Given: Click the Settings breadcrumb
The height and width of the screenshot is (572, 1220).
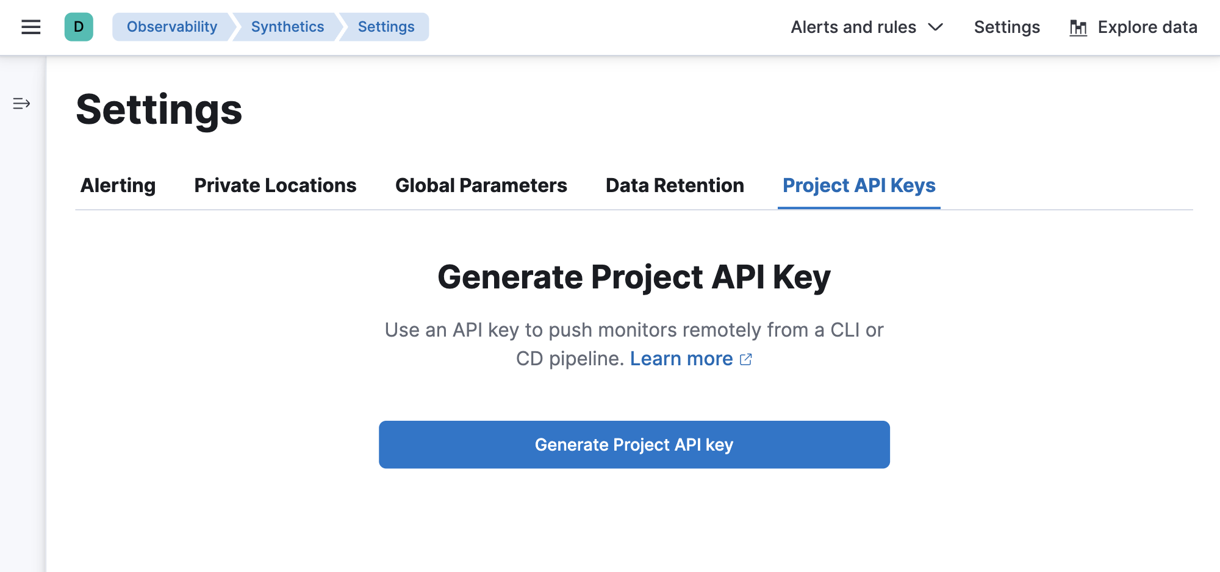Looking at the screenshot, I should click(x=386, y=27).
